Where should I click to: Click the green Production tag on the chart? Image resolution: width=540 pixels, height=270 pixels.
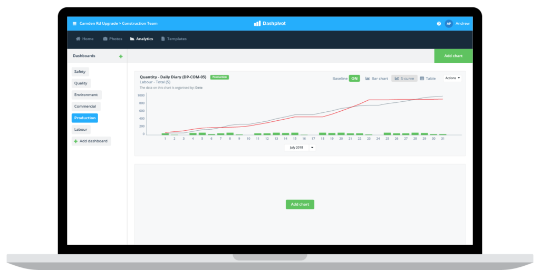click(219, 77)
